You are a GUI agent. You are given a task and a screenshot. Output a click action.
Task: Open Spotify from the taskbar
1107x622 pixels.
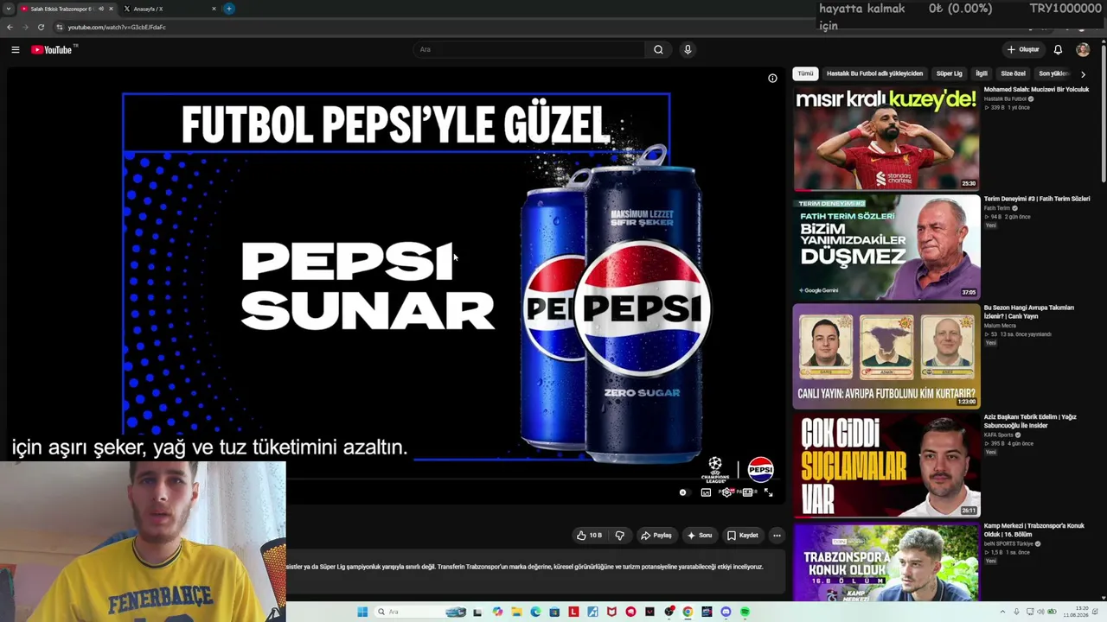coord(745,612)
